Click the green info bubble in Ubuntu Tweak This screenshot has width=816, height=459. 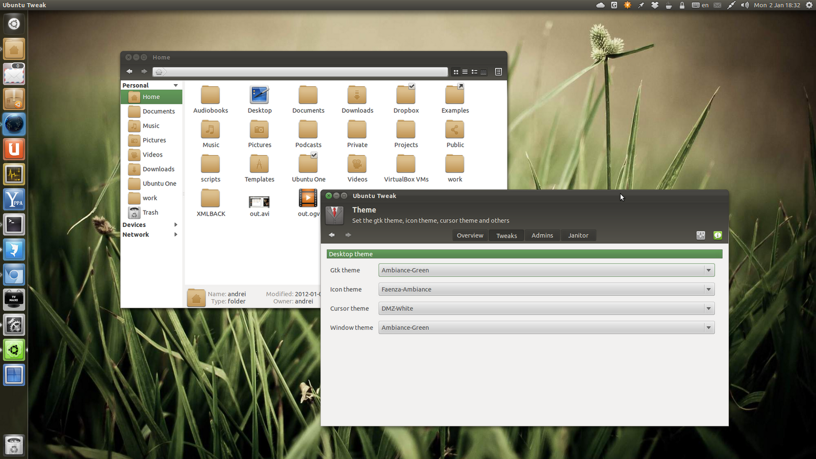coord(718,235)
